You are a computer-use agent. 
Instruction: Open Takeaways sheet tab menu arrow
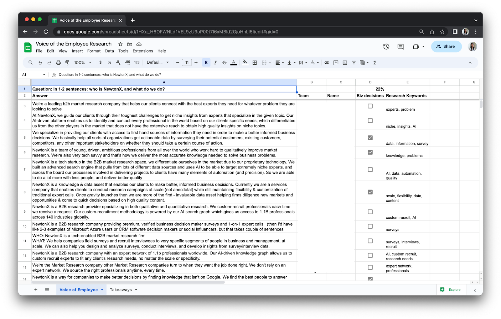coord(136,290)
